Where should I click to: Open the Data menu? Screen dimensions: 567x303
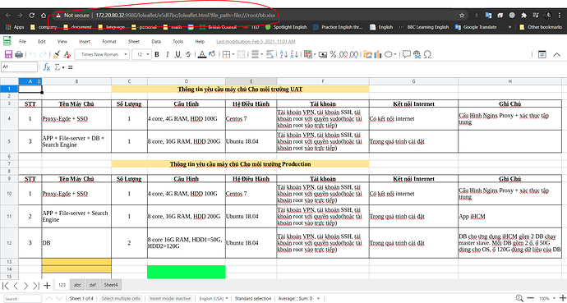(x=156, y=42)
